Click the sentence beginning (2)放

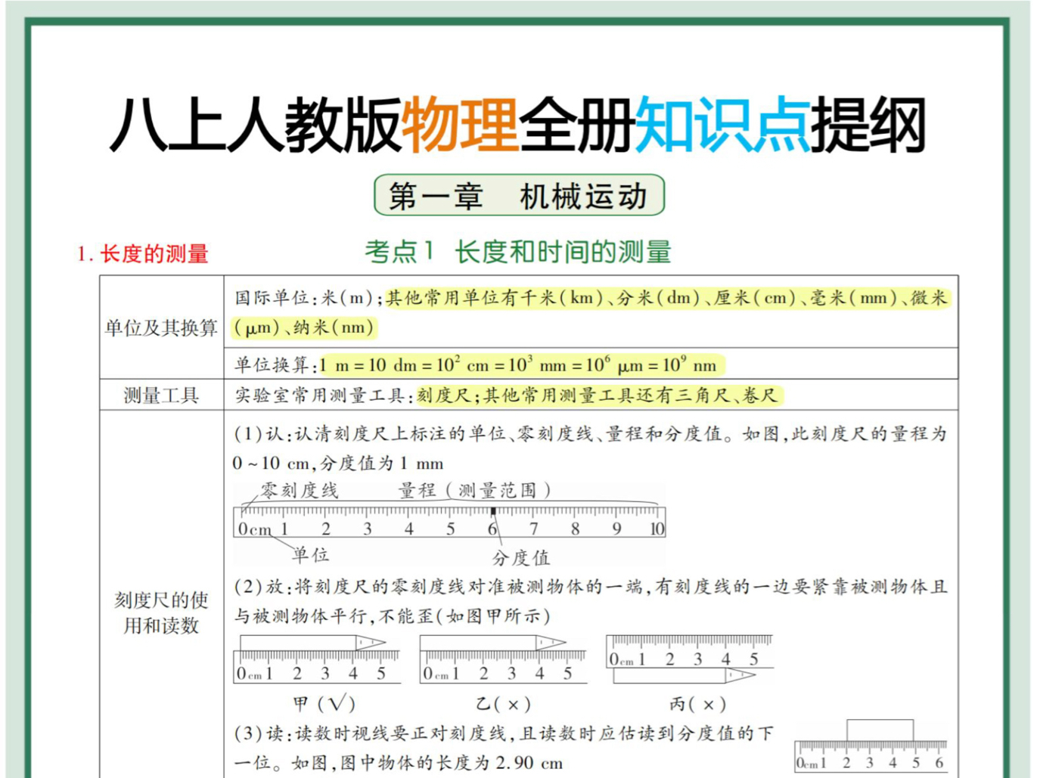pos(590,601)
